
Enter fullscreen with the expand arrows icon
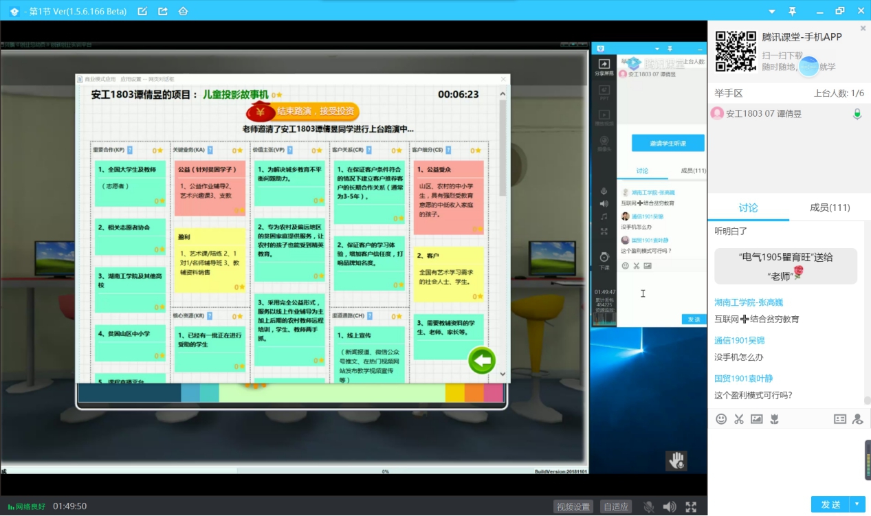tap(691, 507)
